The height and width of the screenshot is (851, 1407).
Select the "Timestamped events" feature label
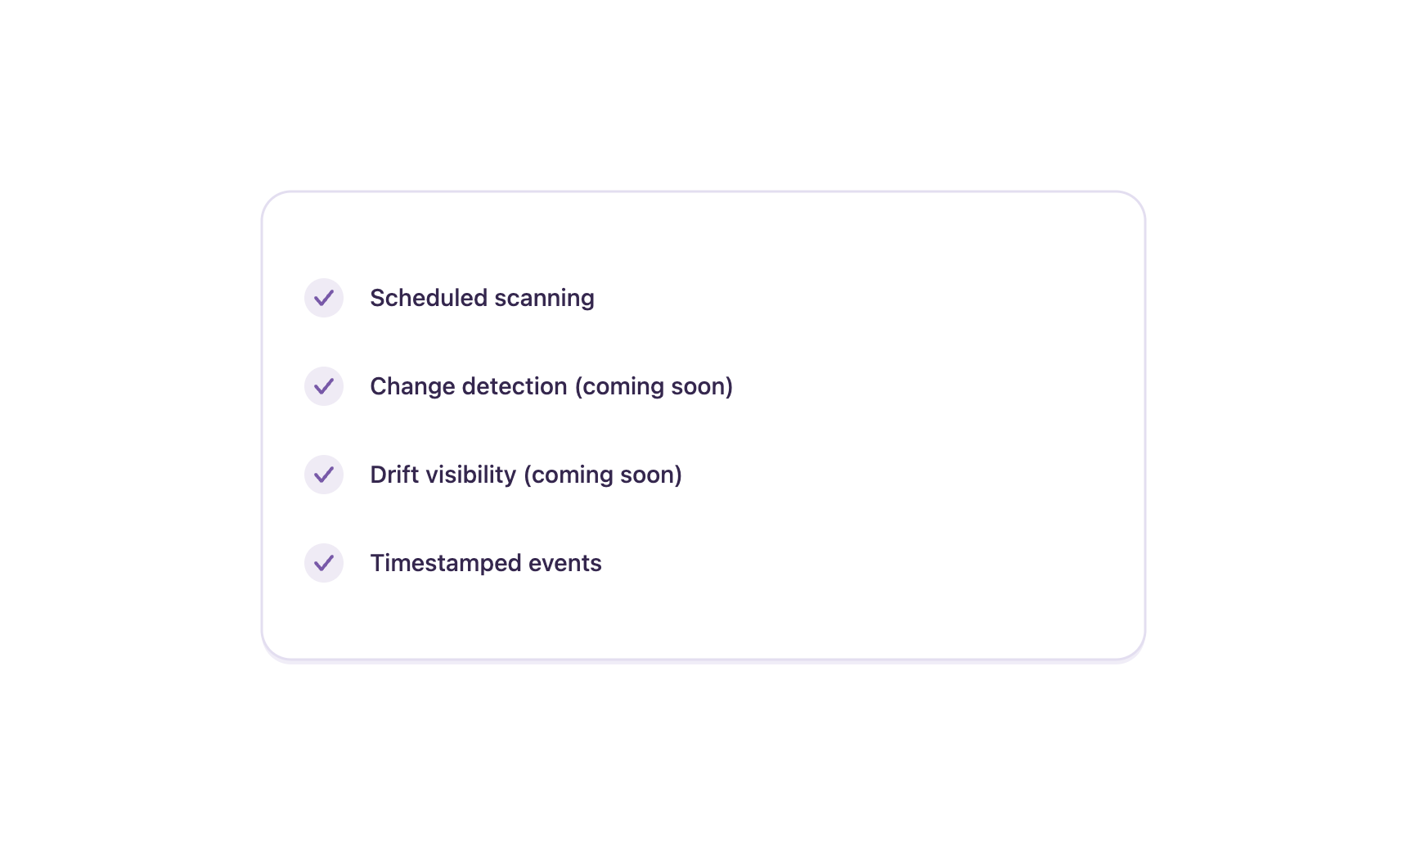coord(486,564)
